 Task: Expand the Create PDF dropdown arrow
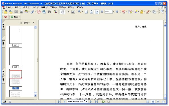click(x=127, y=12)
